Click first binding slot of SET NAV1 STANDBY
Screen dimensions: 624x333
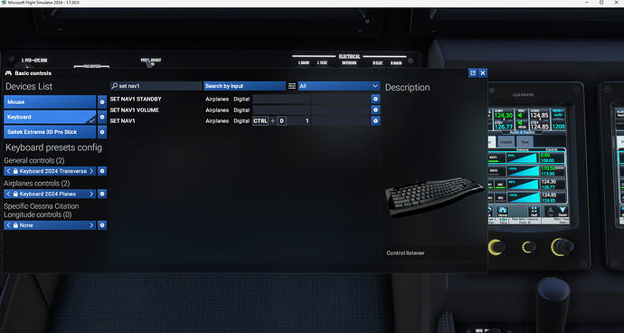(281, 99)
